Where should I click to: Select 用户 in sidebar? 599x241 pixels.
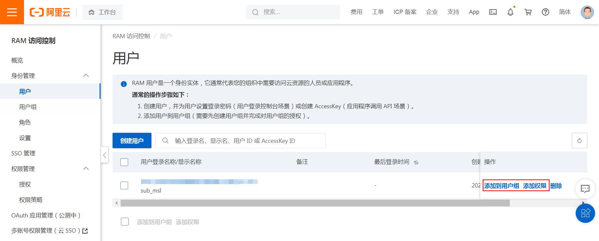click(50, 91)
